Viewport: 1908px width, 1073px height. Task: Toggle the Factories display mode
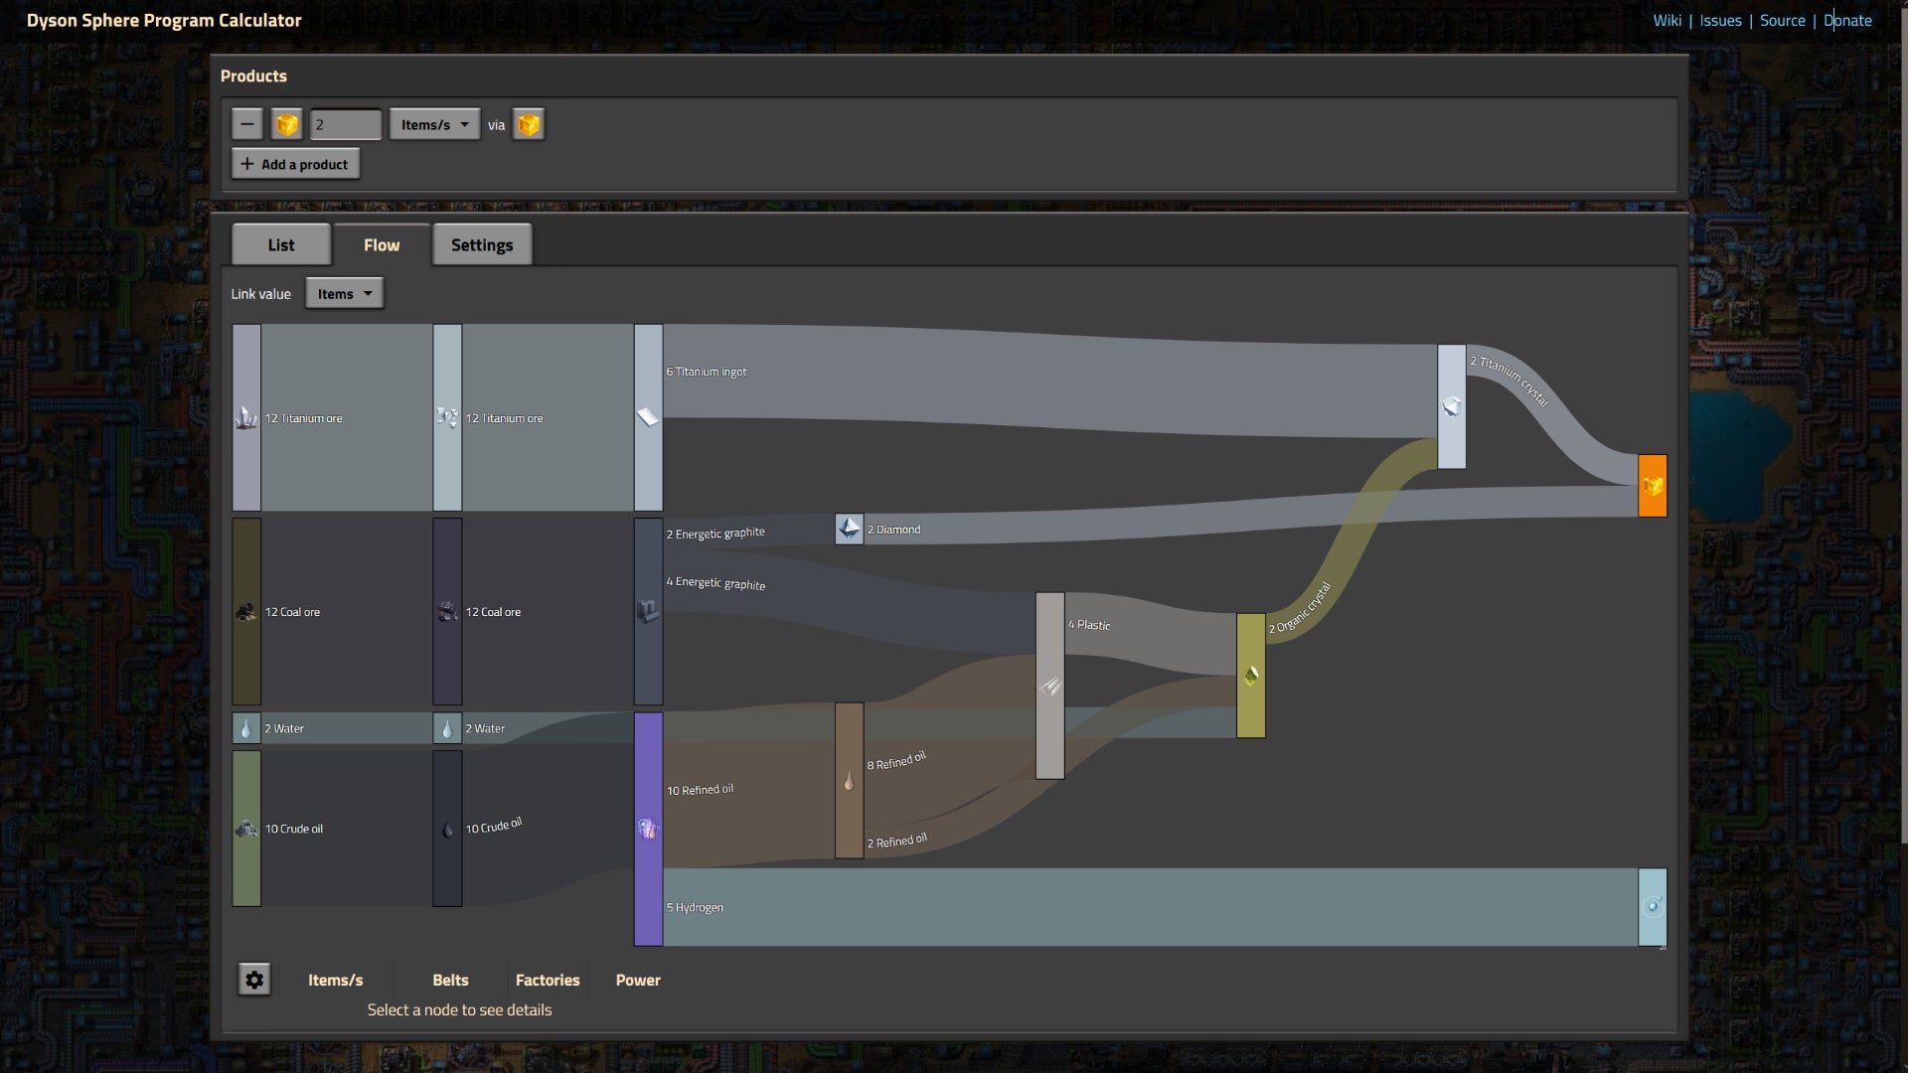tap(547, 980)
